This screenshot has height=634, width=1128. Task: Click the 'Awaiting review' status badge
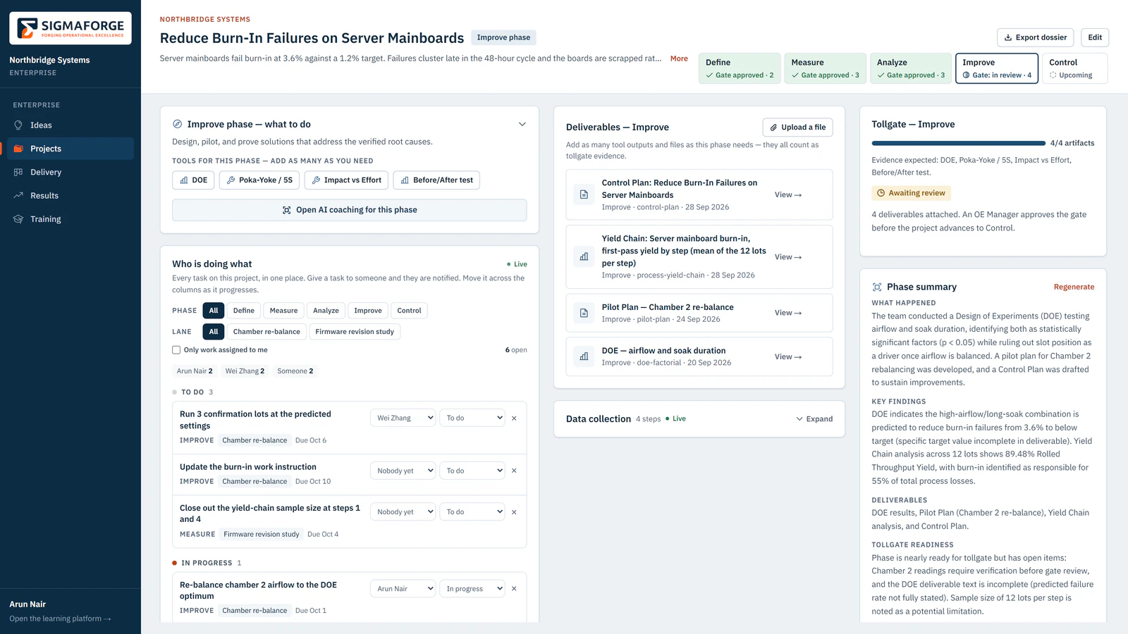click(911, 193)
